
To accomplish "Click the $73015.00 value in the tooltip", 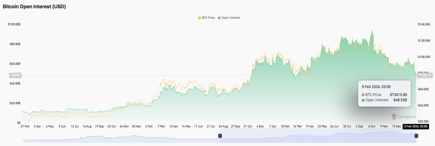I will click(398, 95).
